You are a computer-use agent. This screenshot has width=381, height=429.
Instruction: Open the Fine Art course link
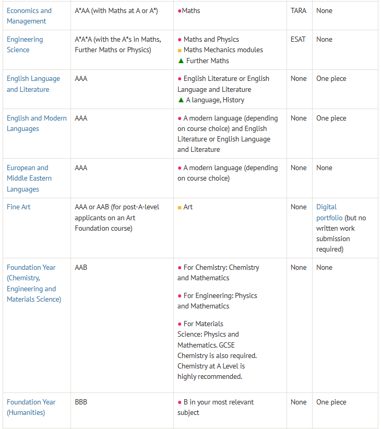[19, 207]
